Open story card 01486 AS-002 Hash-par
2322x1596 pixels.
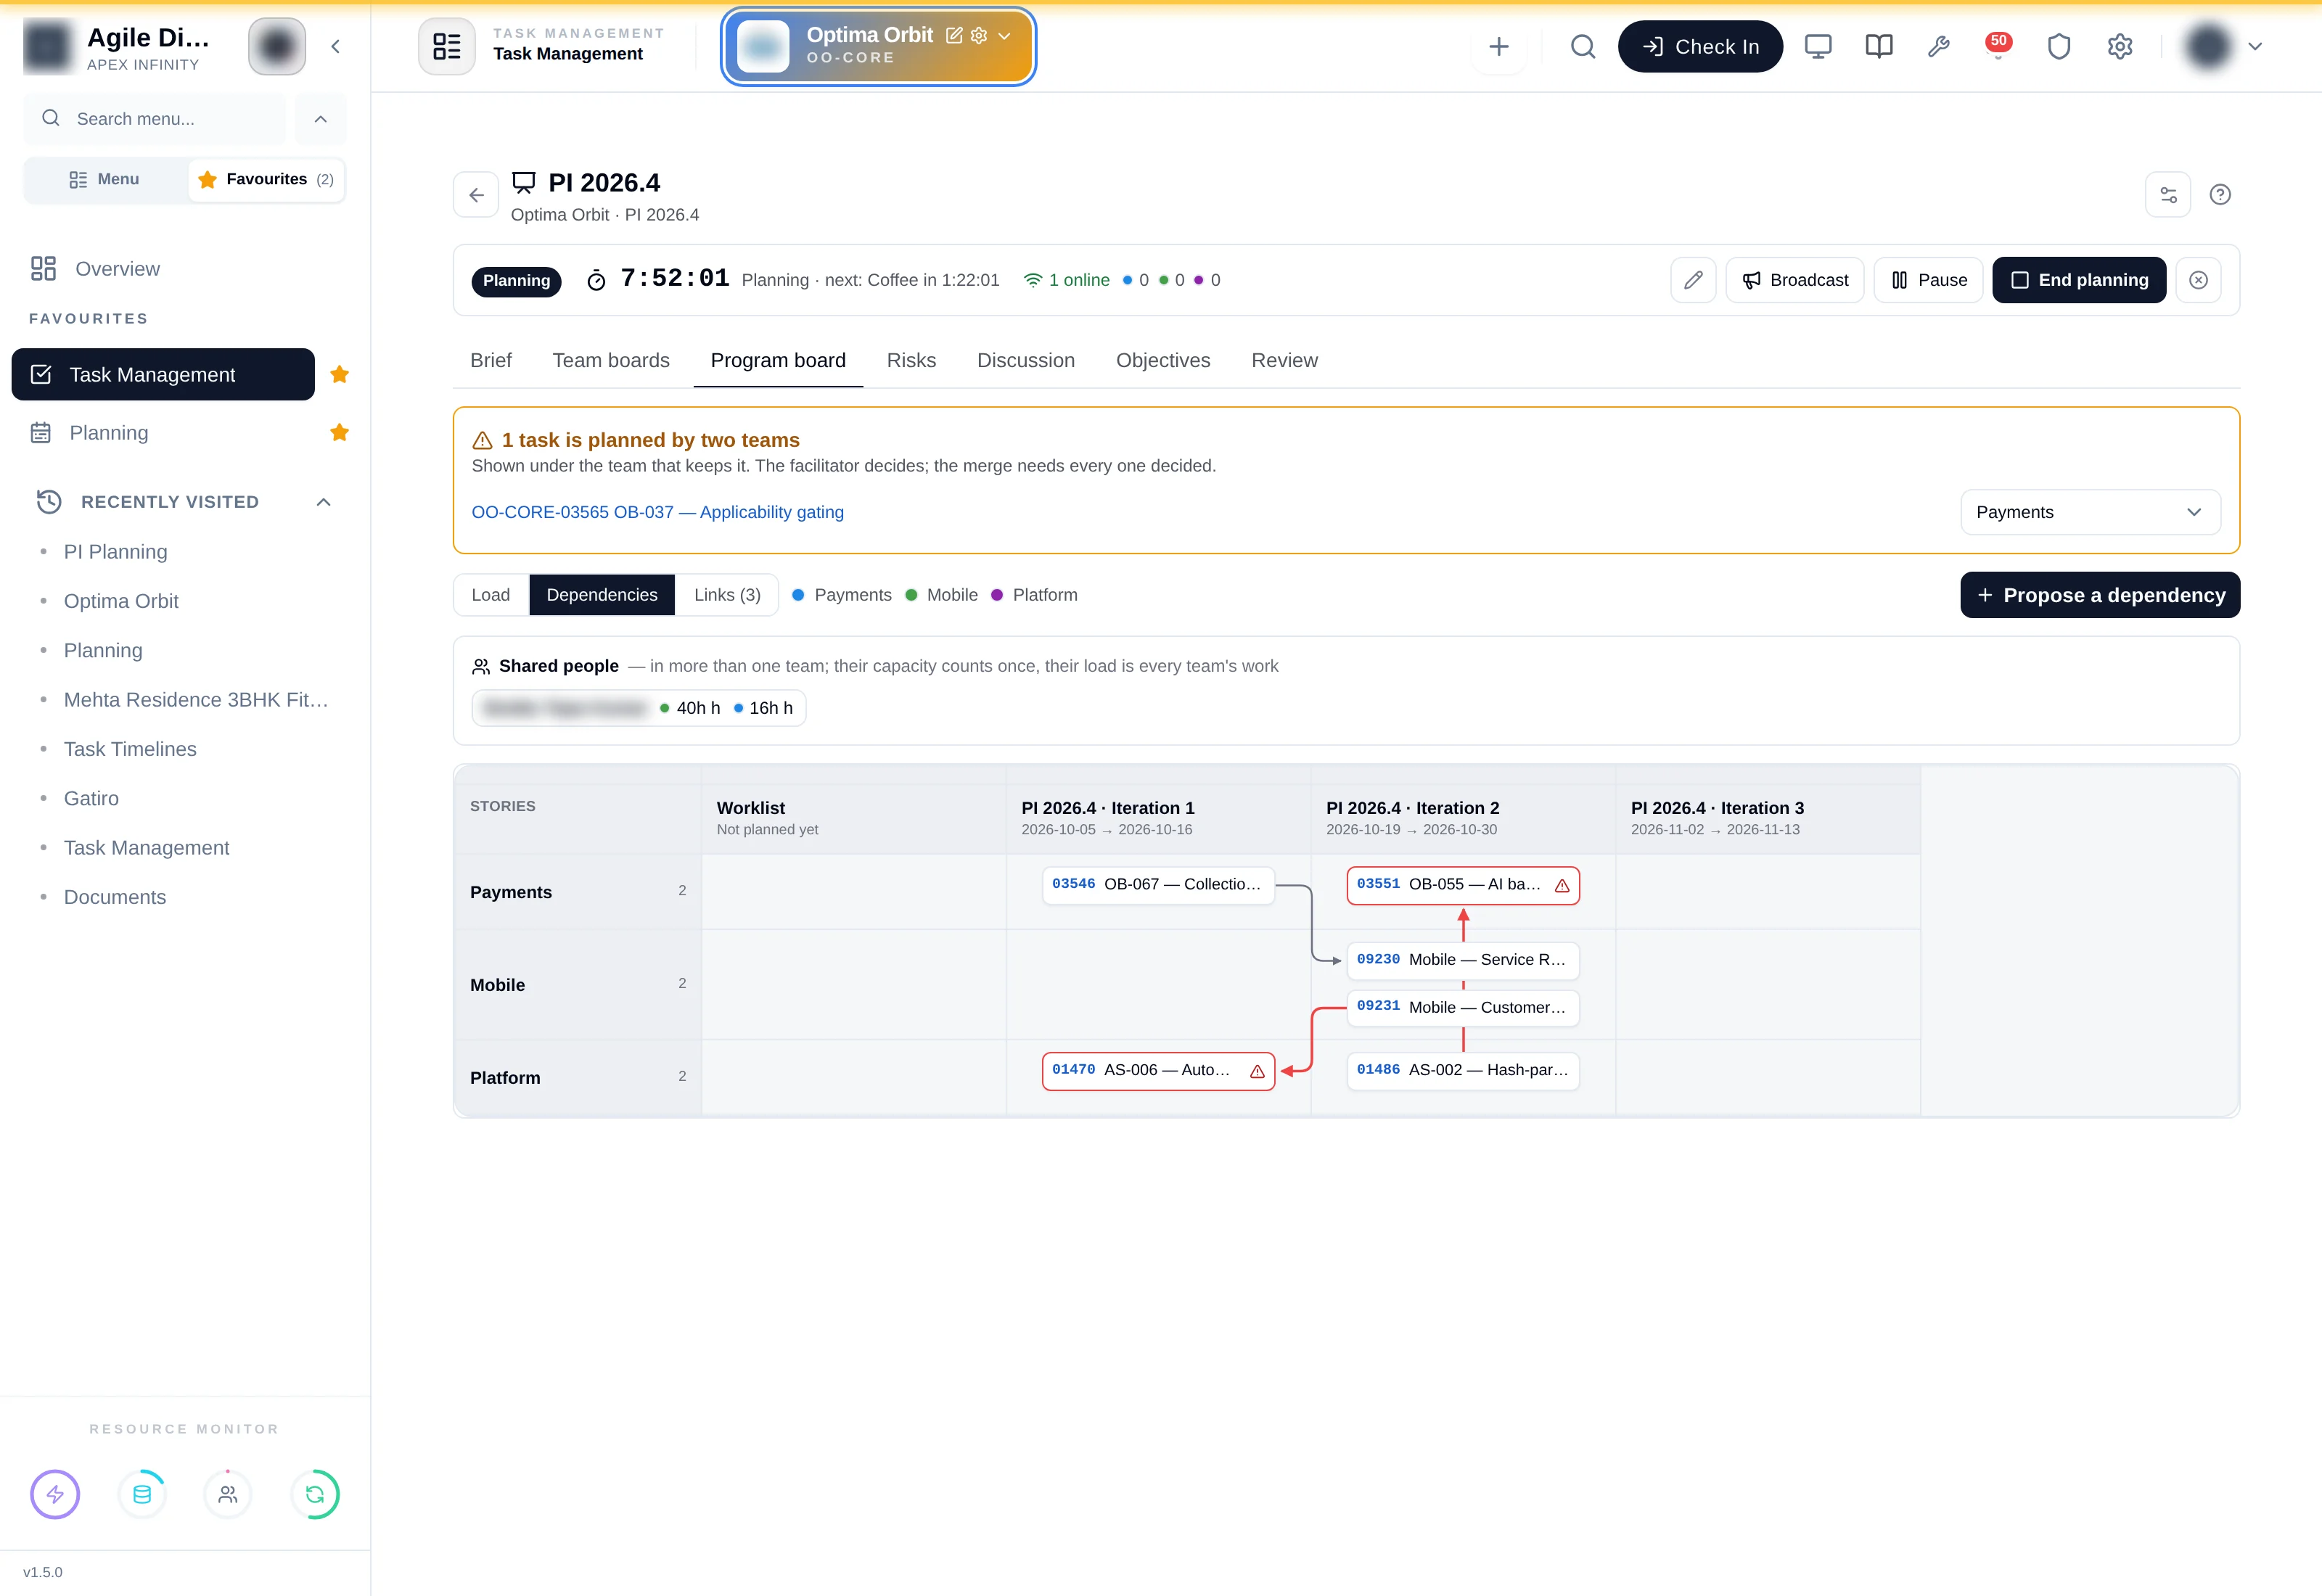tap(1463, 1071)
